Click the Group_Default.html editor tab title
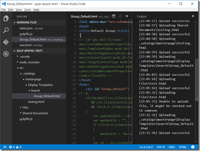Screen dimensions: 200x151 coord(84,16)
